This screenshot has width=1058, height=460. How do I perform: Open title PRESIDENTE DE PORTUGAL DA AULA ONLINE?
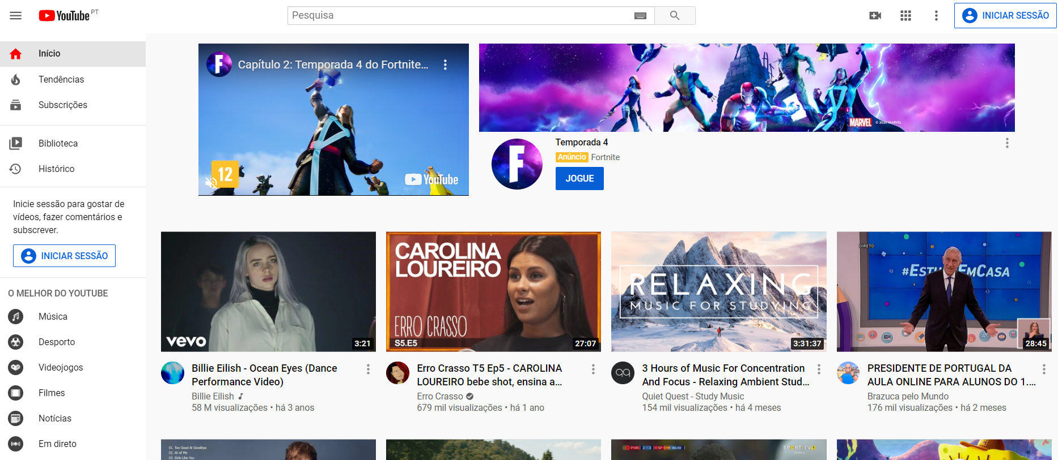[951, 375]
